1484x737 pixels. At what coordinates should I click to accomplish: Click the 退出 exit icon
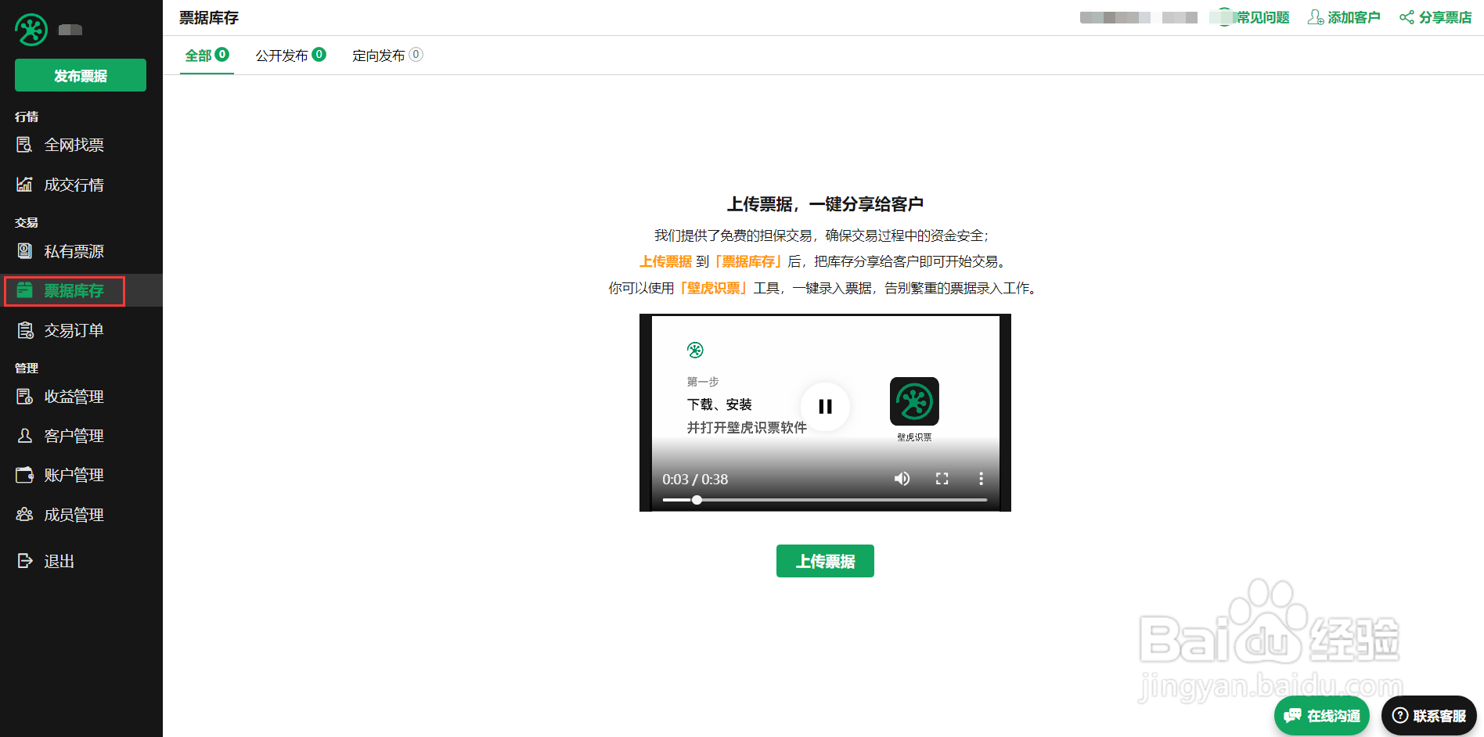click(25, 561)
